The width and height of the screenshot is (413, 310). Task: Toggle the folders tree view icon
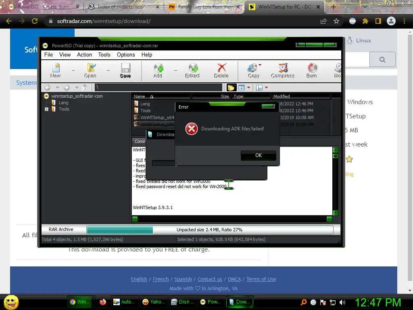click(x=231, y=88)
